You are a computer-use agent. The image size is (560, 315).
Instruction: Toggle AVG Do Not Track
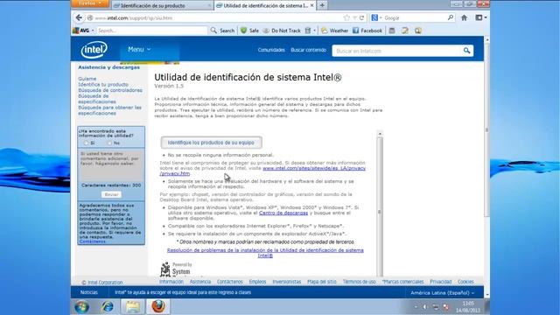coord(282,31)
